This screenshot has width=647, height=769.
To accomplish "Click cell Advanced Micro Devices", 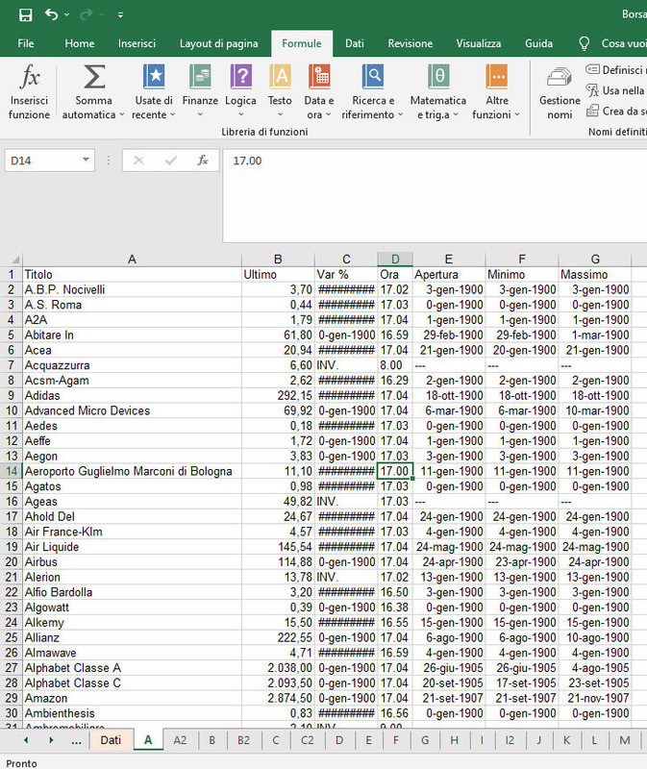I will tap(132, 411).
